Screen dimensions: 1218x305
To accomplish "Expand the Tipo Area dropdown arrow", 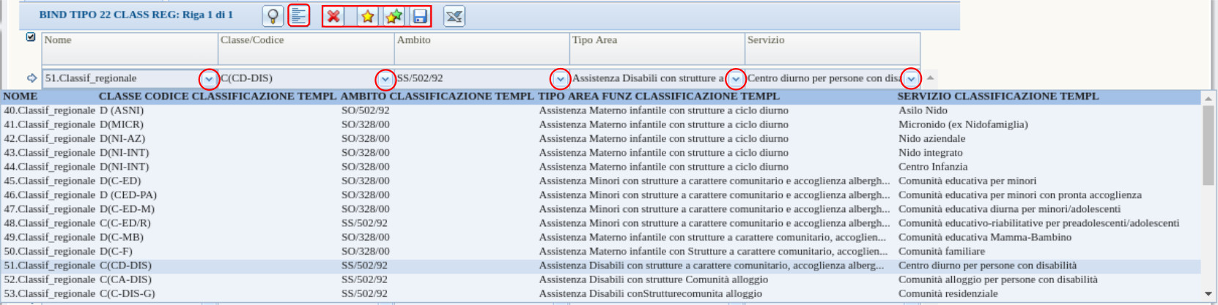I will click(x=736, y=79).
